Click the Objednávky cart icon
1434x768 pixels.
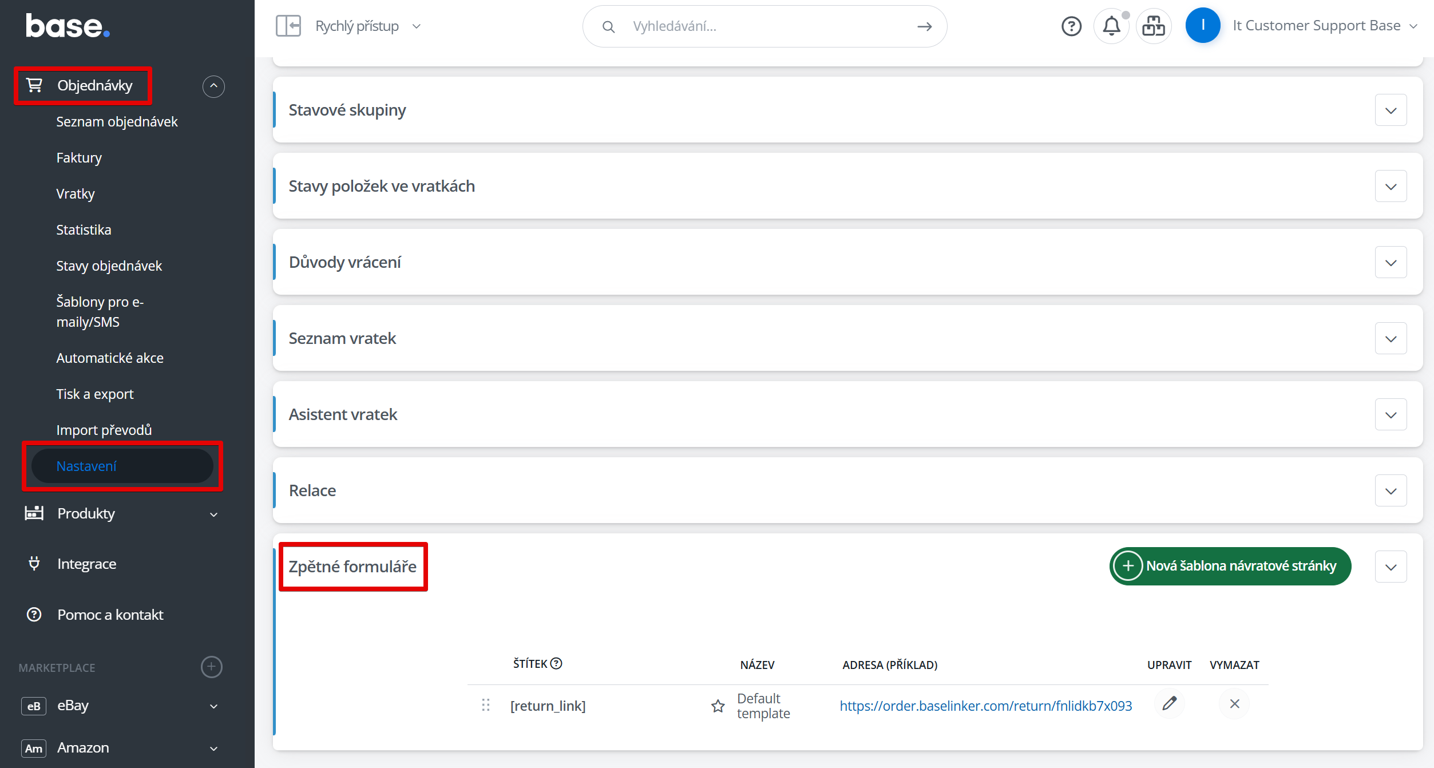(34, 85)
